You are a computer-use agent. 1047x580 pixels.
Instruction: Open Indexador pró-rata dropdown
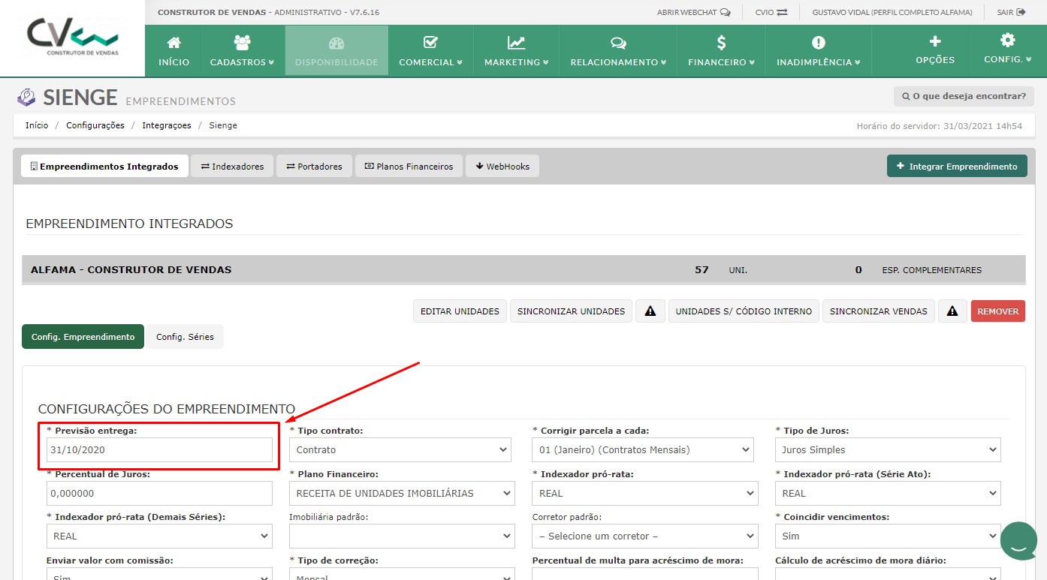[645, 493]
